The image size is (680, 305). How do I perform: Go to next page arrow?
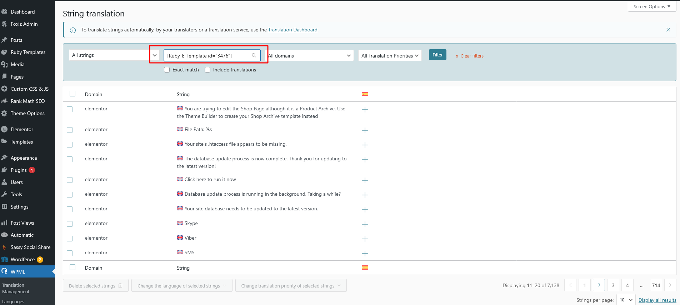(670, 285)
